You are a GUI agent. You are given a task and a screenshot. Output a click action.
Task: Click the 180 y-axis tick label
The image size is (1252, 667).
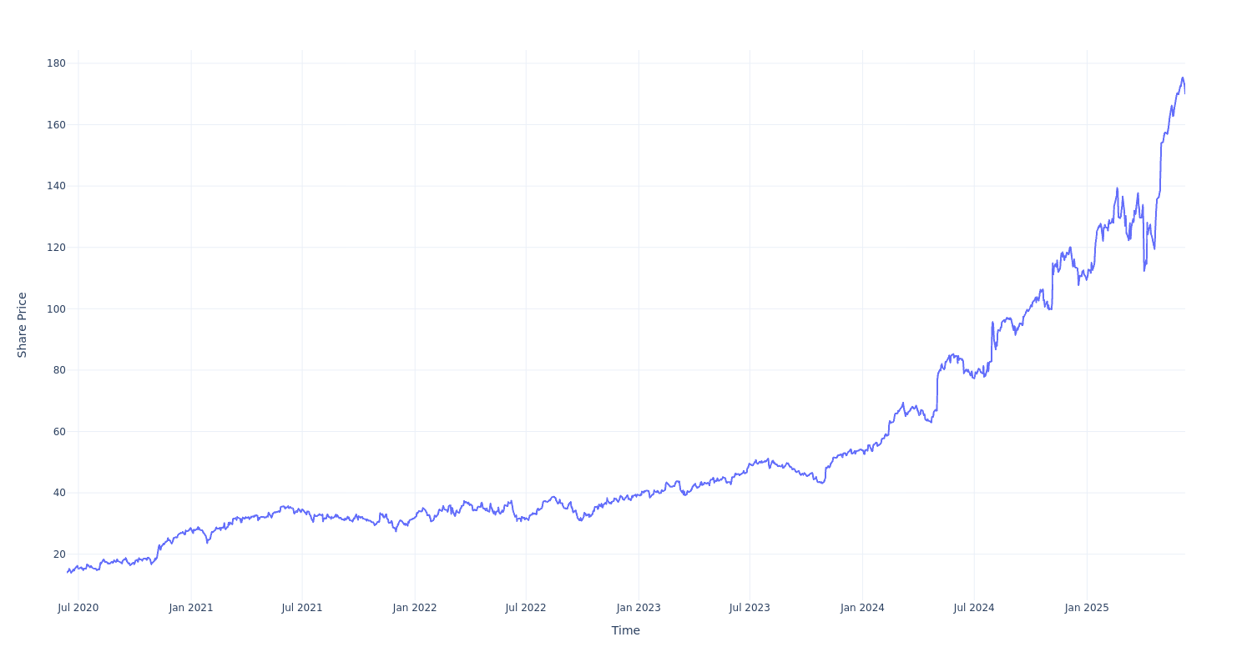[56, 63]
